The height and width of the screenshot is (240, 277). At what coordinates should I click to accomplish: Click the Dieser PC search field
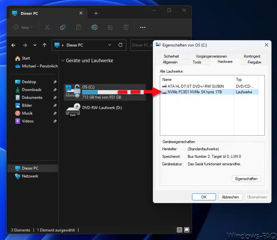coord(142,45)
